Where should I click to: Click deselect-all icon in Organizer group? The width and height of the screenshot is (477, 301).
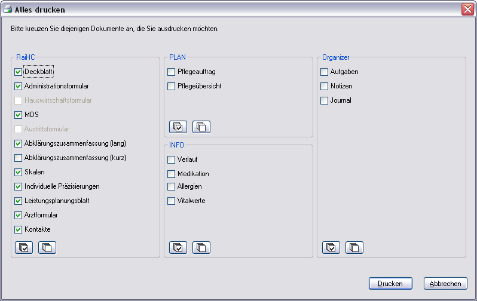(354, 247)
